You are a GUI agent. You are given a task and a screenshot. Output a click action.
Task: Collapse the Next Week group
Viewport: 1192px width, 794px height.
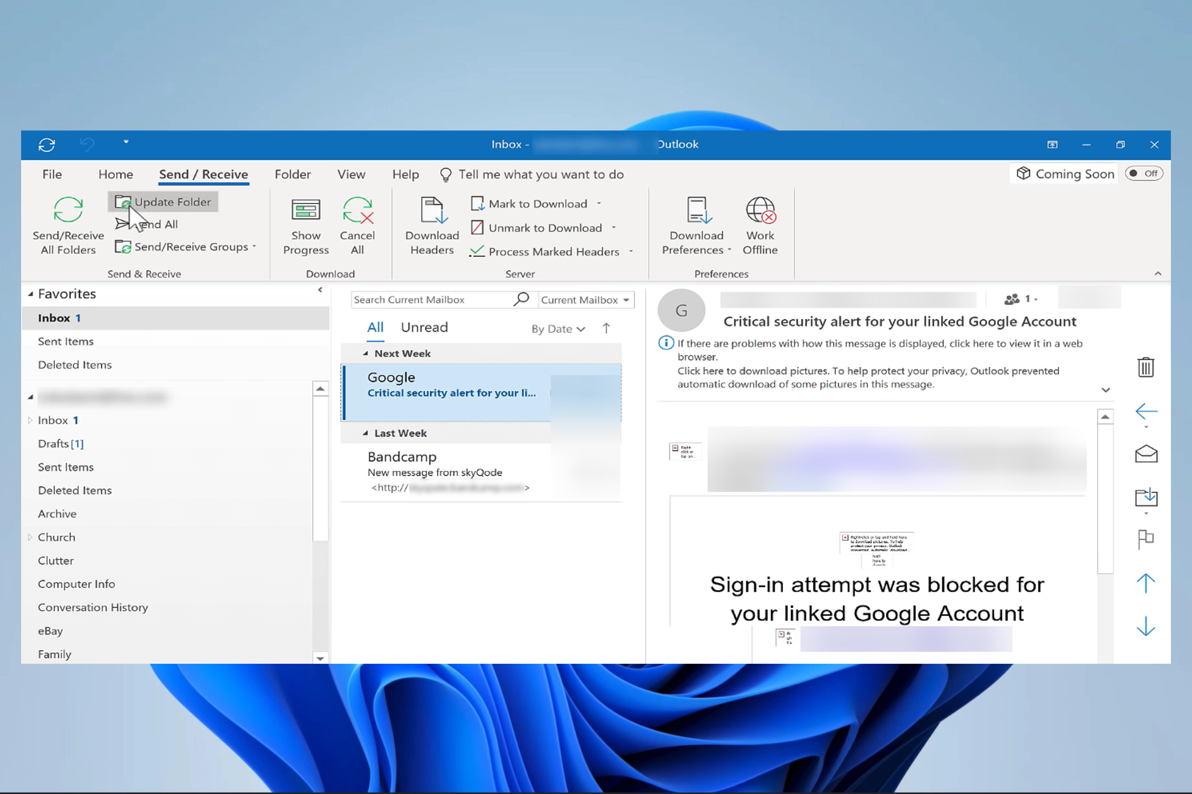(366, 353)
